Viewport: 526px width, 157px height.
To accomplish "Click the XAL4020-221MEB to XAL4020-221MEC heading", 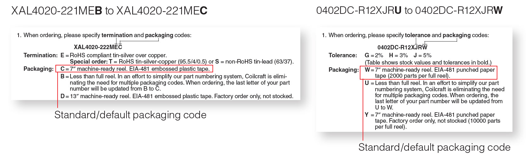I will pos(110,11).
